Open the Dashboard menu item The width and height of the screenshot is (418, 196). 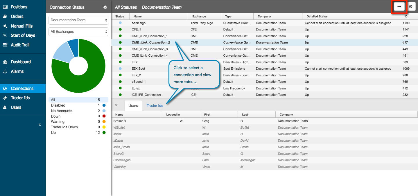tap(21, 62)
